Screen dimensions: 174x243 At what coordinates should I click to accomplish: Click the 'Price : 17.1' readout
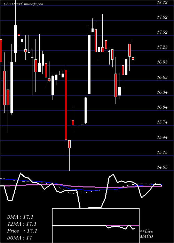tap(22, 231)
